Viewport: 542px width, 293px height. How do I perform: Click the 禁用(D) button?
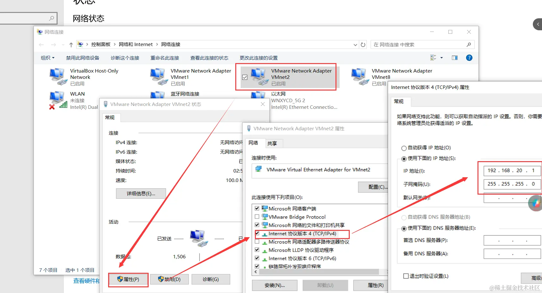pyautogui.click(x=169, y=279)
